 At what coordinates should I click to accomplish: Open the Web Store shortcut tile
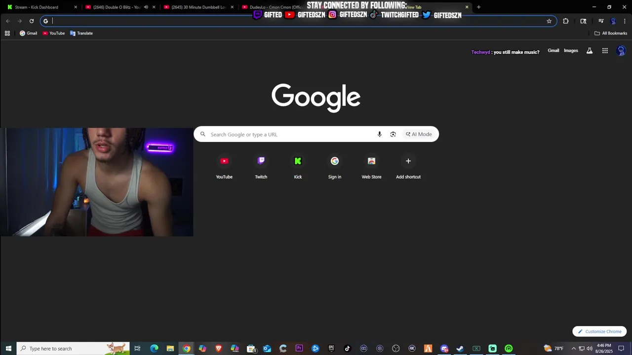371,168
